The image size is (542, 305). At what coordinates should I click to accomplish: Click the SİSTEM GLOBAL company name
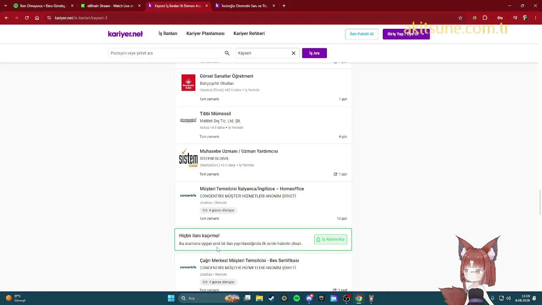pyautogui.click(x=214, y=158)
